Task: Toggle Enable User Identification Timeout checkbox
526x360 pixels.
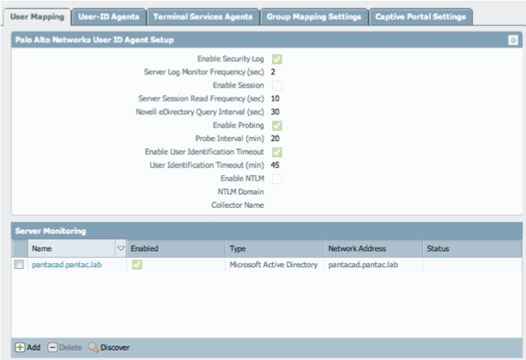Action: pos(278,151)
